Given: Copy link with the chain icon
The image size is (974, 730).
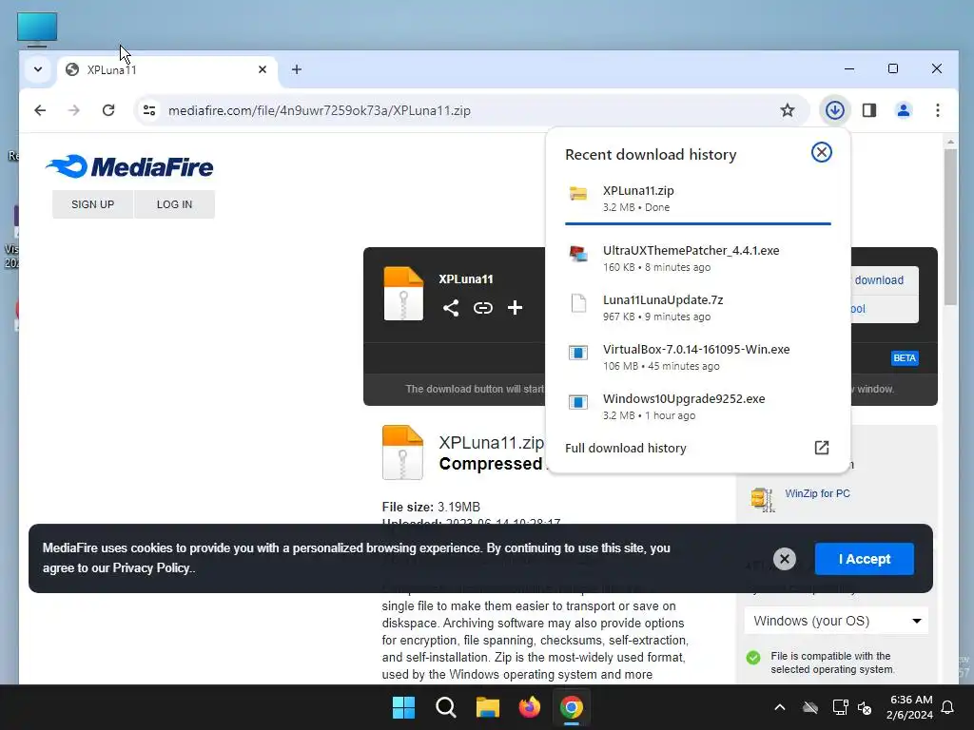Looking at the screenshot, I should (482, 308).
